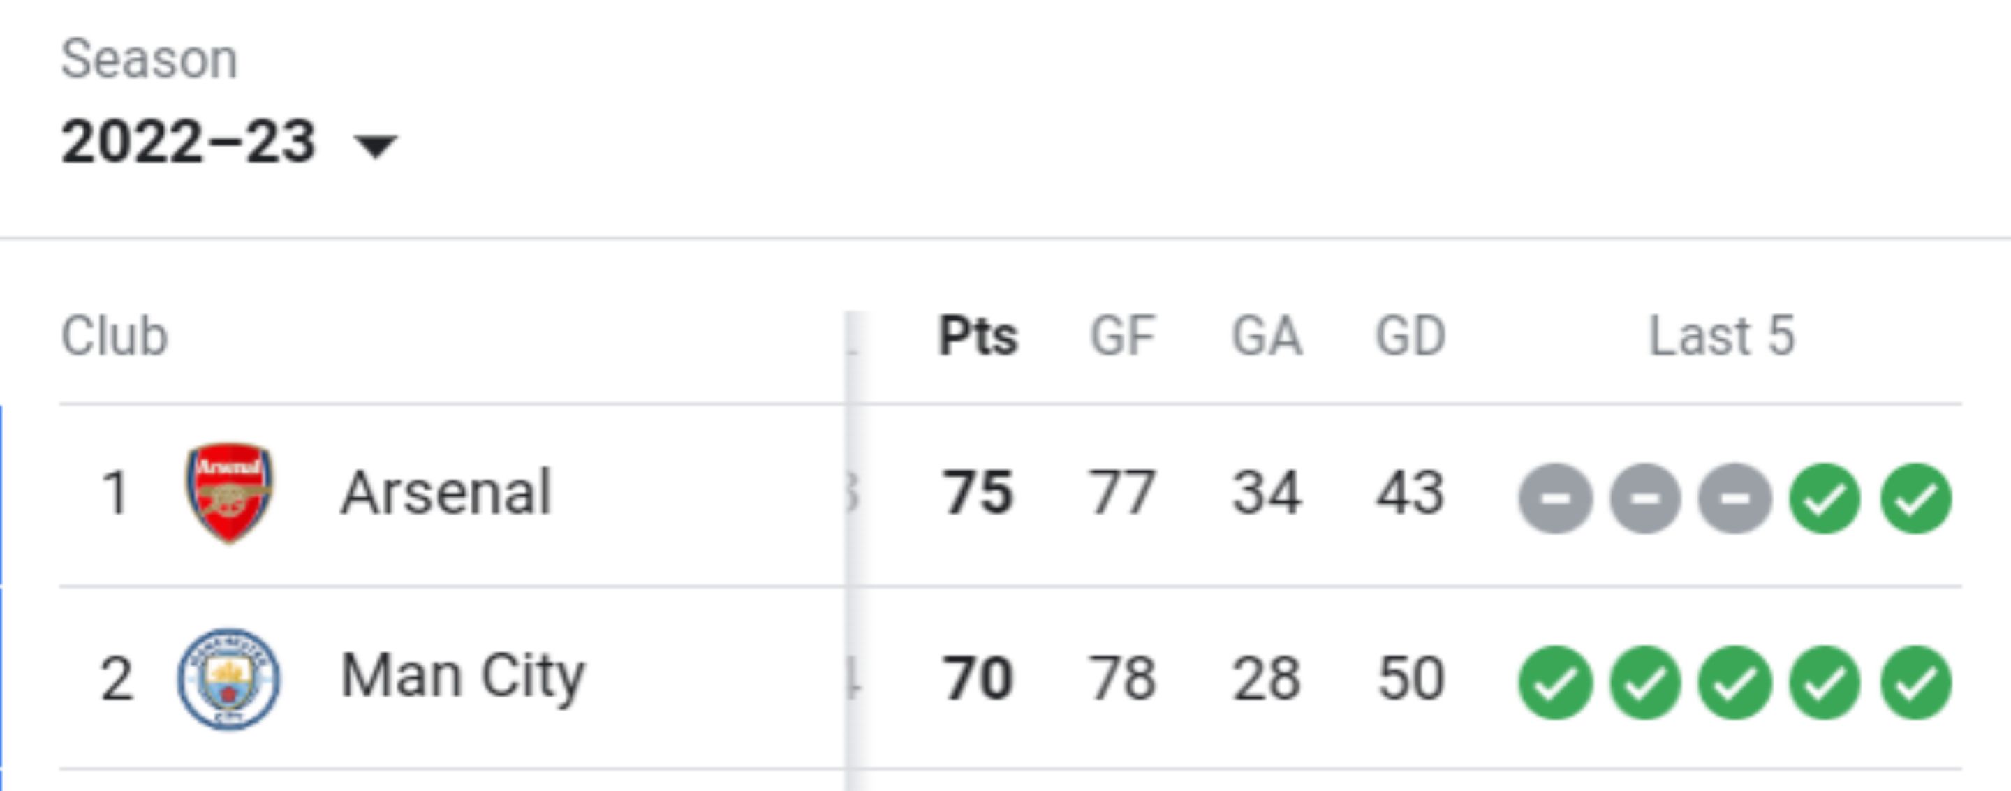Select Arsenal's first gray draw result icon

pos(1555,498)
